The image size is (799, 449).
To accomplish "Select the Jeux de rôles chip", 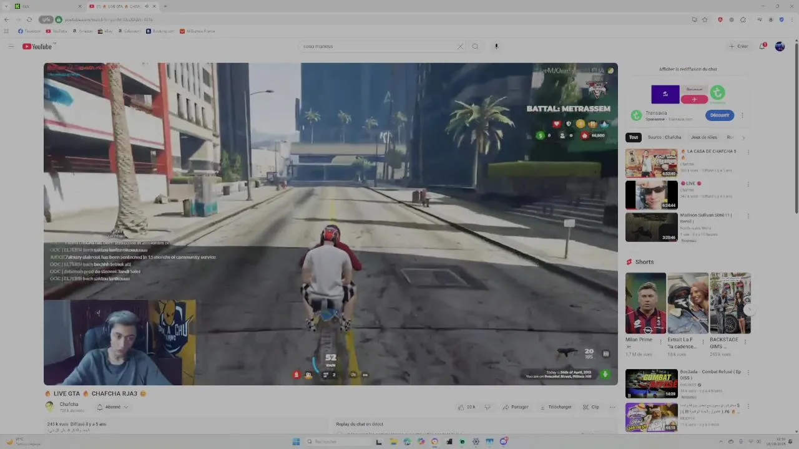I will point(703,137).
